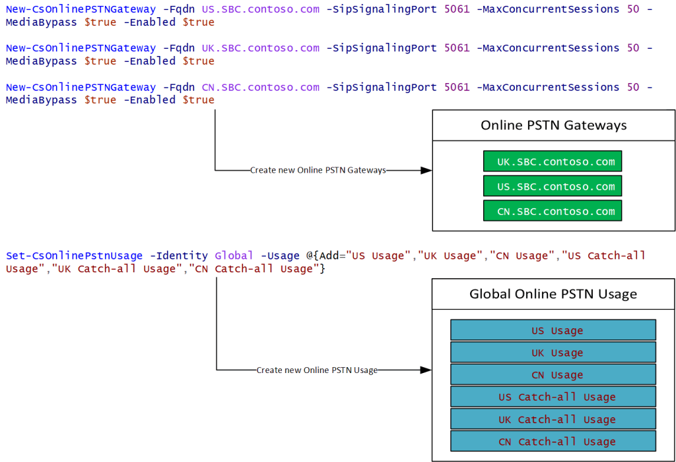Select the green US.SBC.contoso.com gateway box
Image resolution: width=676 pixels, height=462 pixels.
[x=553, y=187]
